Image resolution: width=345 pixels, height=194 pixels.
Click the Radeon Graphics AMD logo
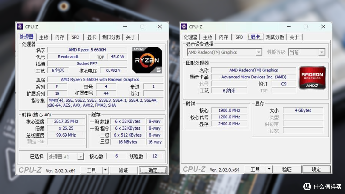(x=312, y=78)
